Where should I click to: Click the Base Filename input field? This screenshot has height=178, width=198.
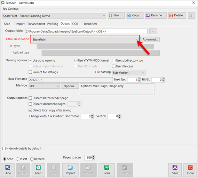click(71, 80)
